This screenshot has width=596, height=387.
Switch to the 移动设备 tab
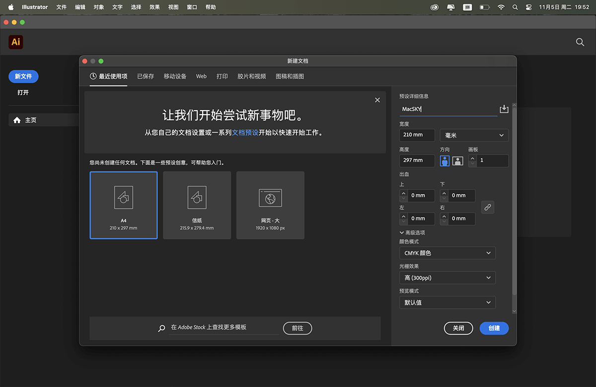pyautogui.click(x=175, y=76)
